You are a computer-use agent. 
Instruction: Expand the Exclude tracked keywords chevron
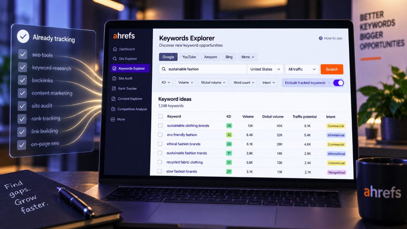pyautogui.click(x=328, y=83)
